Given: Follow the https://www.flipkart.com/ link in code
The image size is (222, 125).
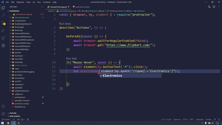Looking at the screenshot, I should [128, 45].
